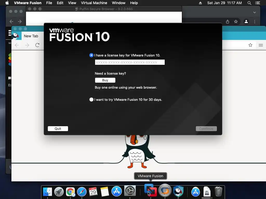The height and width of the screenshot is (199, 266).
Task: Open Finder from the Dock
Action: click(48, 192)
